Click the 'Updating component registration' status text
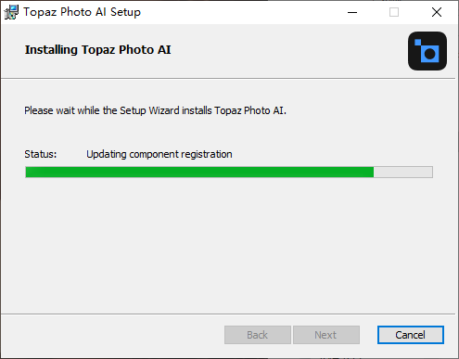The width and height of the screenshot is (459, 359). (x=159, y=154)
